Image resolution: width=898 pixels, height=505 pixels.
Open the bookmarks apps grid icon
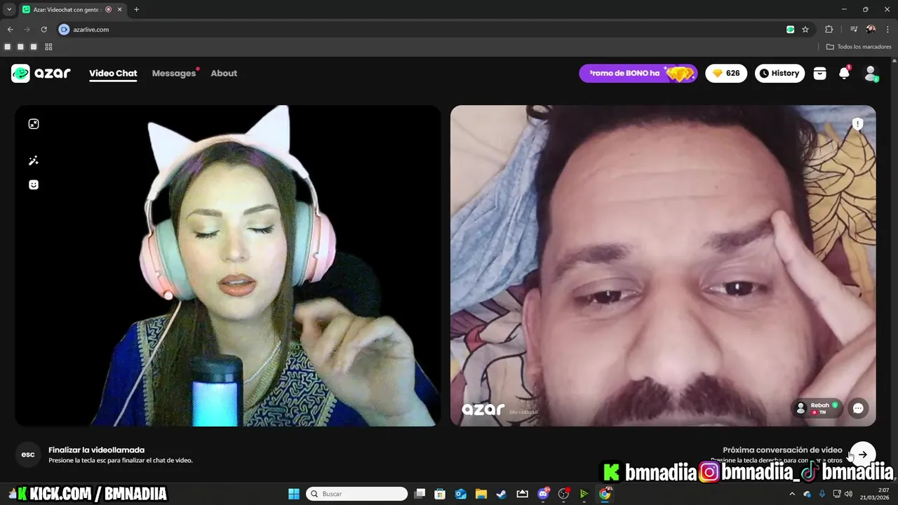48,47
